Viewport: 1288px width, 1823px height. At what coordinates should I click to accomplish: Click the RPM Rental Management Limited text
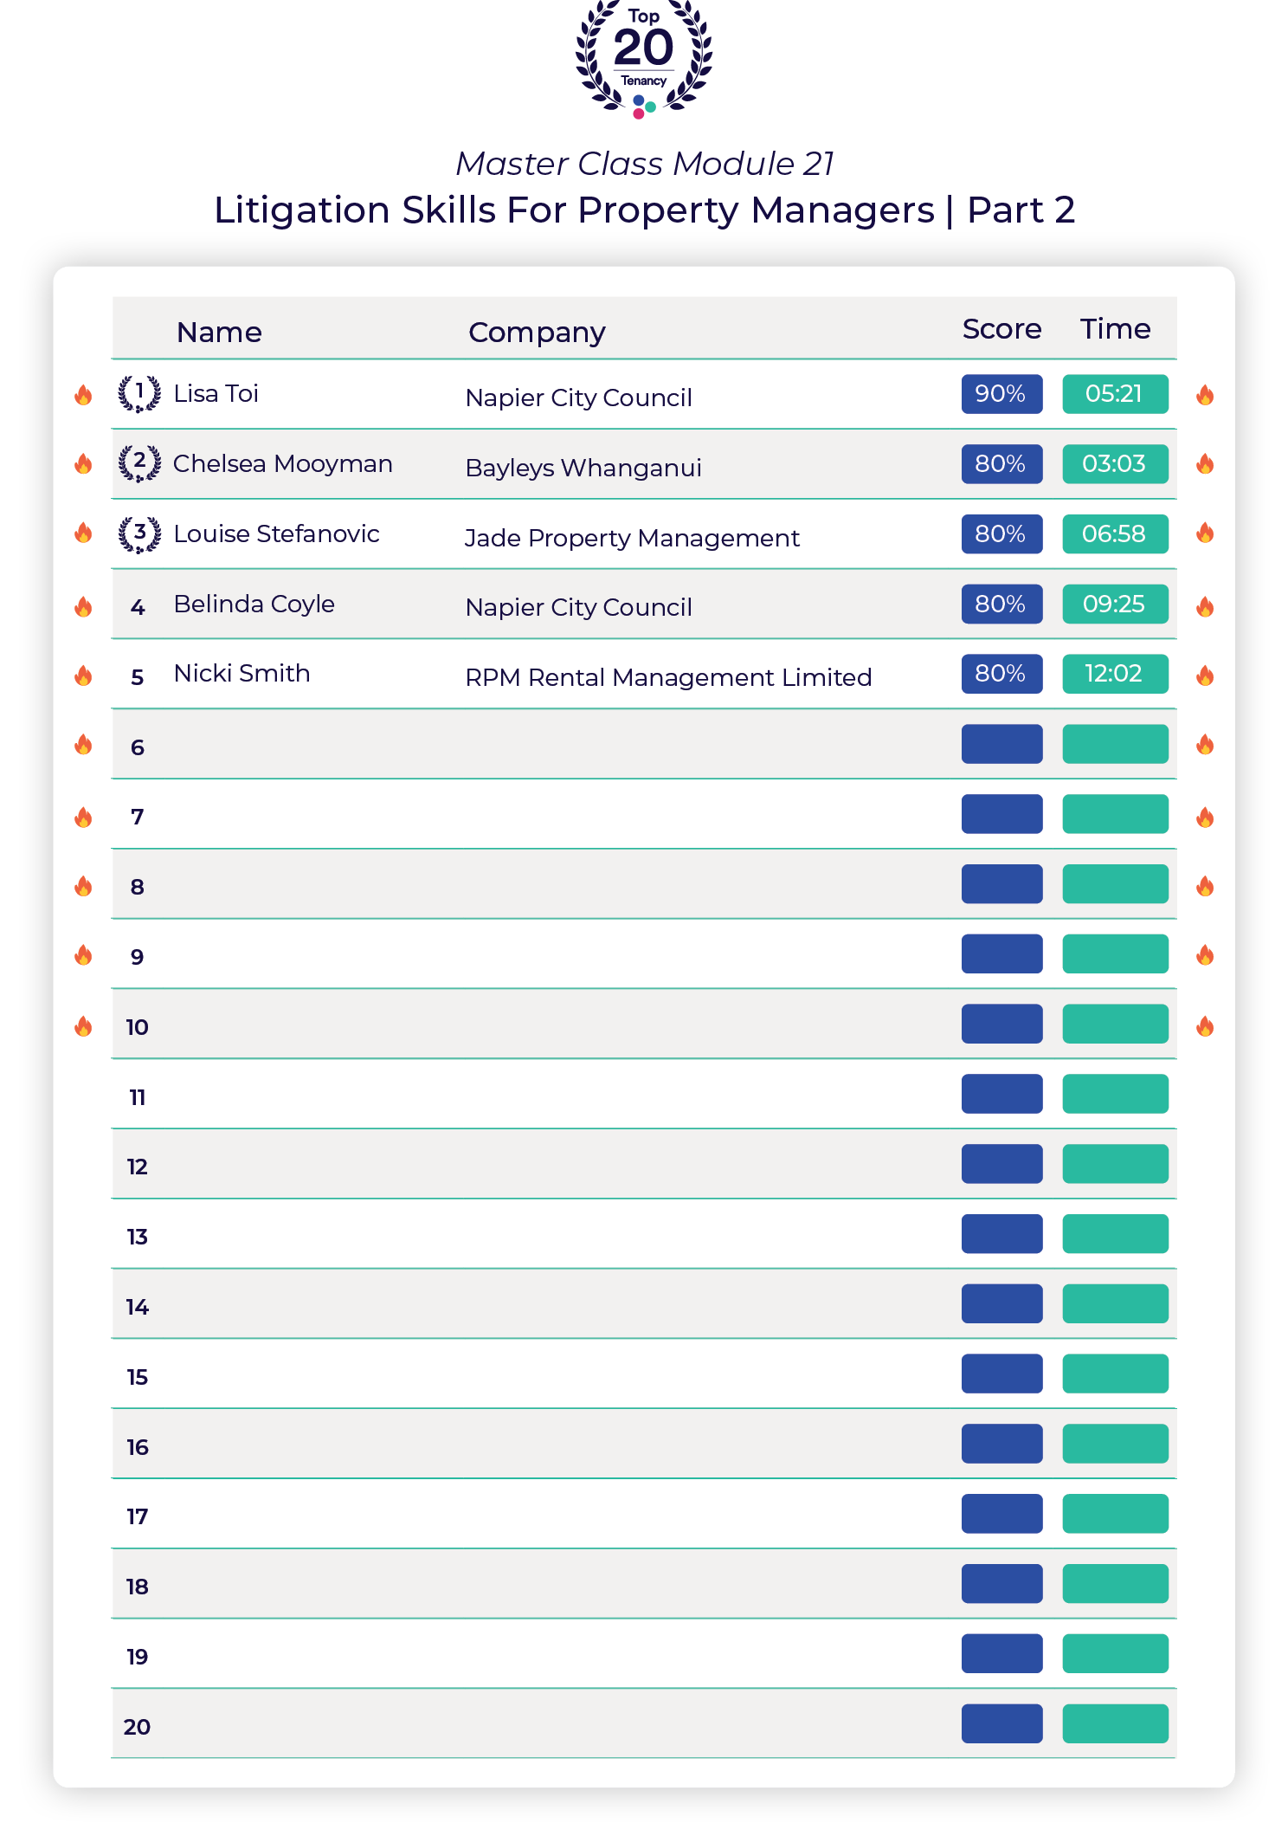[668, 677]
